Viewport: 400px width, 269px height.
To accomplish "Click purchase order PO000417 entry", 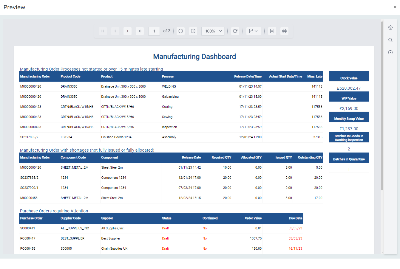I will click(28, 238).
